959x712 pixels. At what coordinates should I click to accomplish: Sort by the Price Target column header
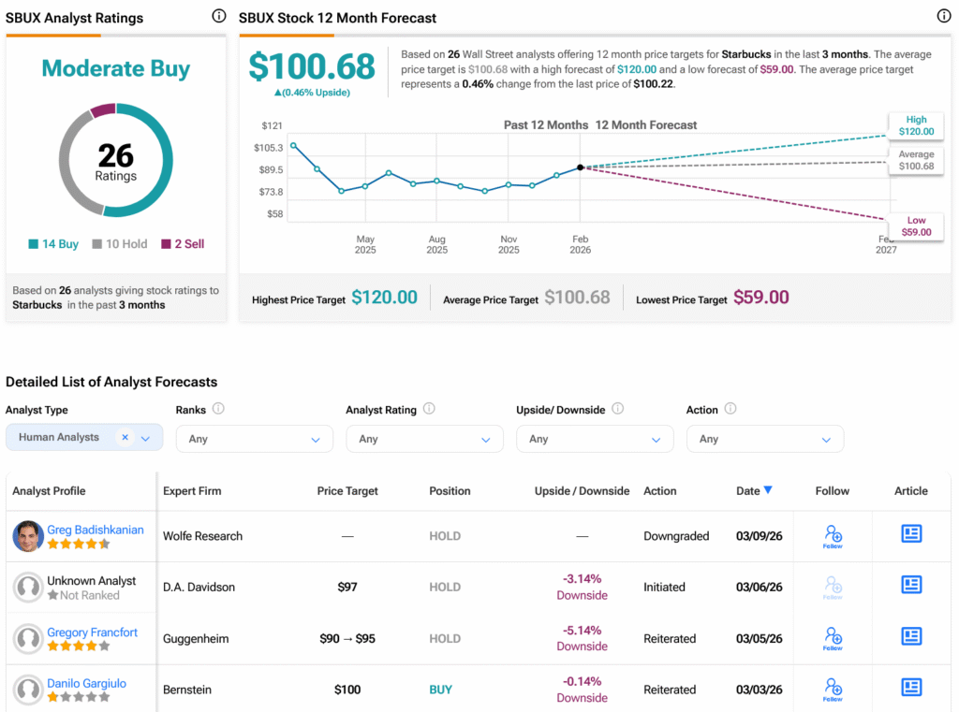(x=347, y=491)
